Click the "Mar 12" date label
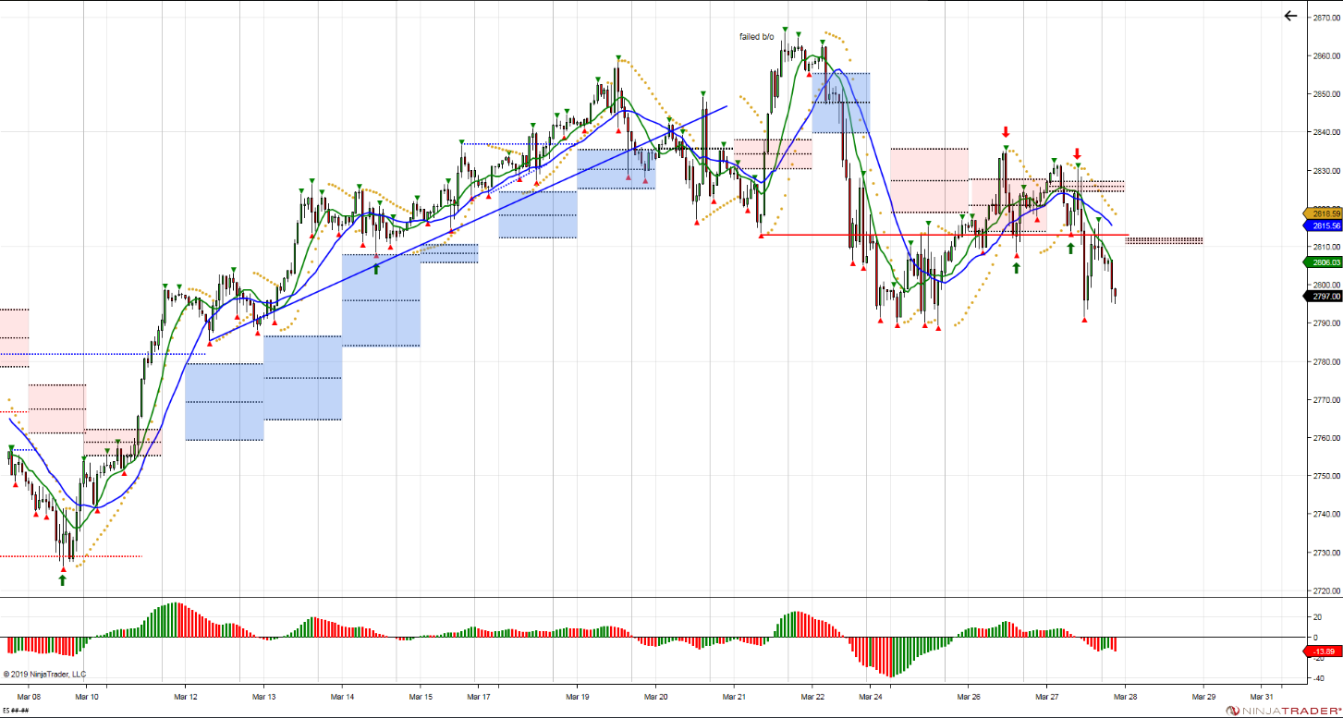This screenshot has height=718, width=1343. 186,697
